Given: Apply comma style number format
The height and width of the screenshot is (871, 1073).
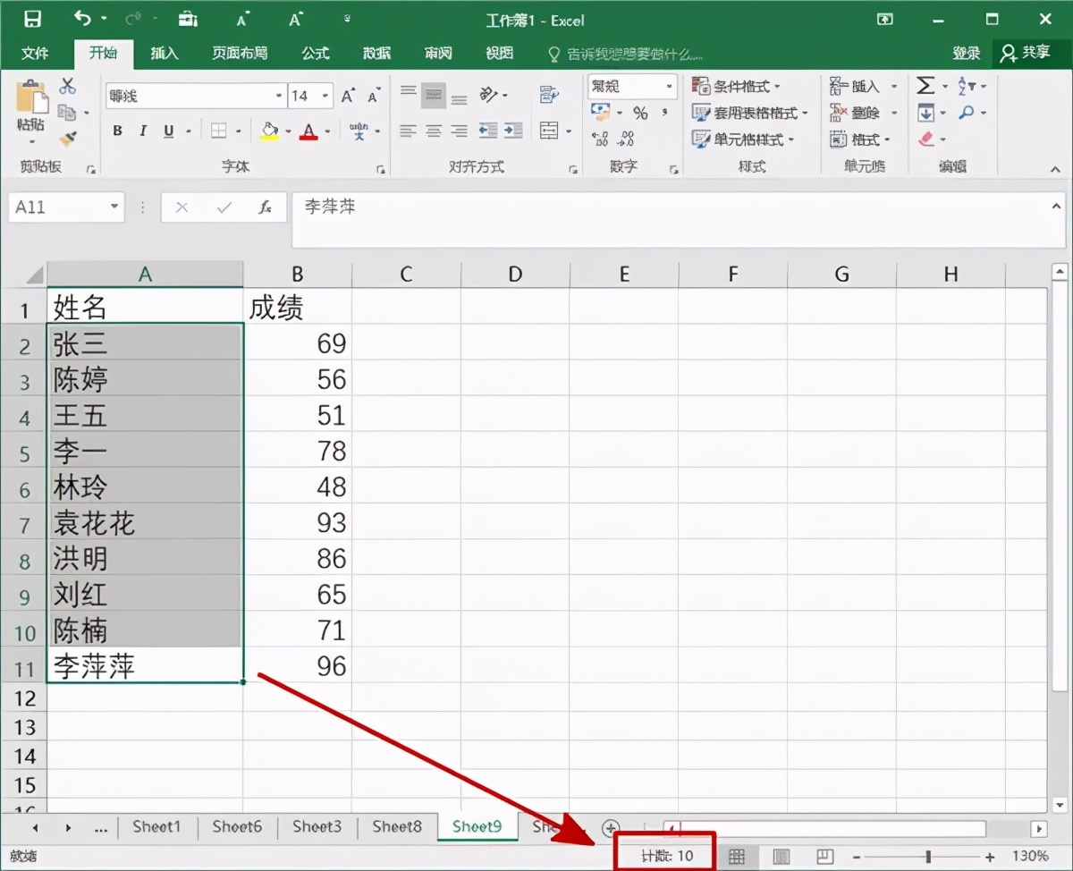Looking at the screenshot, I should pos(664,113).
